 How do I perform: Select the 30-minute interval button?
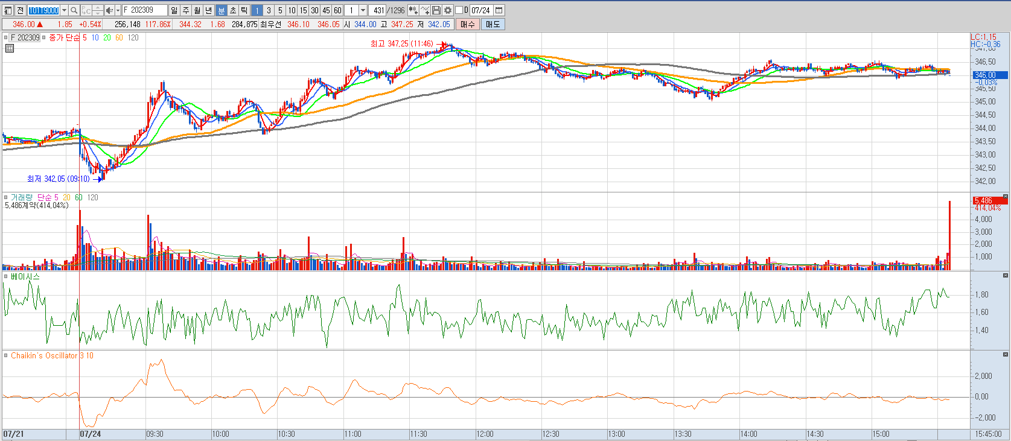tap(314, 10)
